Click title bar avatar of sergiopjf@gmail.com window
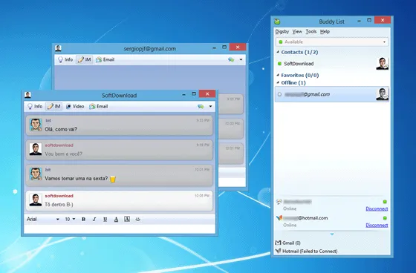416x273 pixels. click(x=58, y=48)
